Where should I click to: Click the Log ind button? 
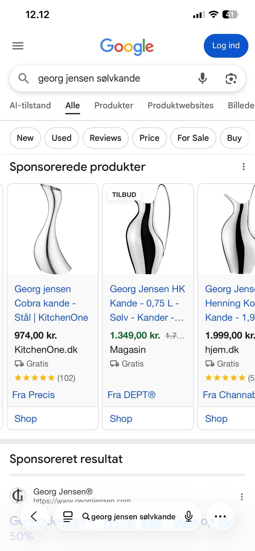coord(226,46)
